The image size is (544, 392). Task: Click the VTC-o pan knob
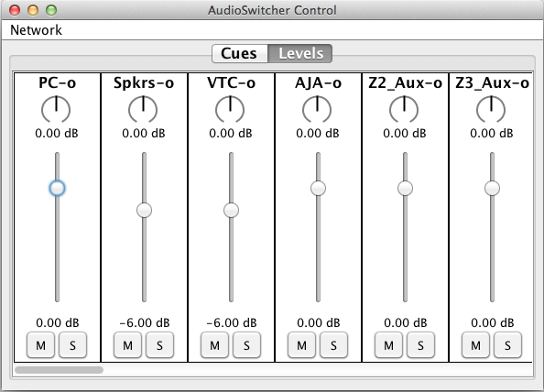(230, 110)
